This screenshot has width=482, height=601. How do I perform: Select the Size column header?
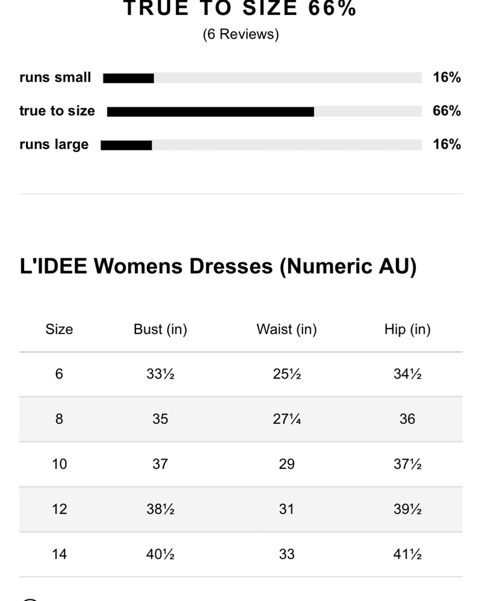tap(59, 329)
